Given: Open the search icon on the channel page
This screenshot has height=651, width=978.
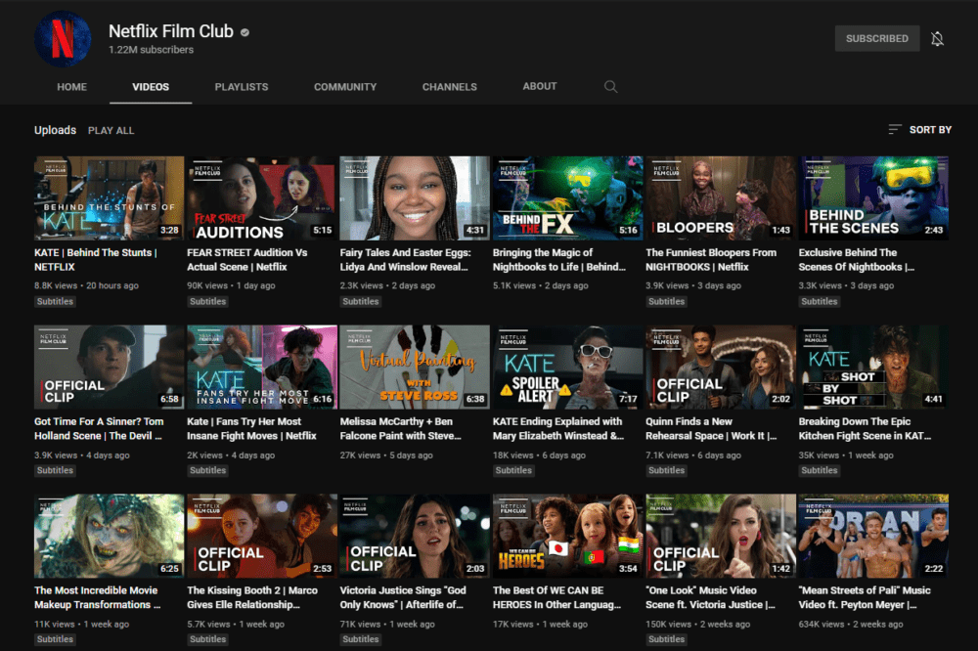Looking at the screenshot, I should point(610,86).
